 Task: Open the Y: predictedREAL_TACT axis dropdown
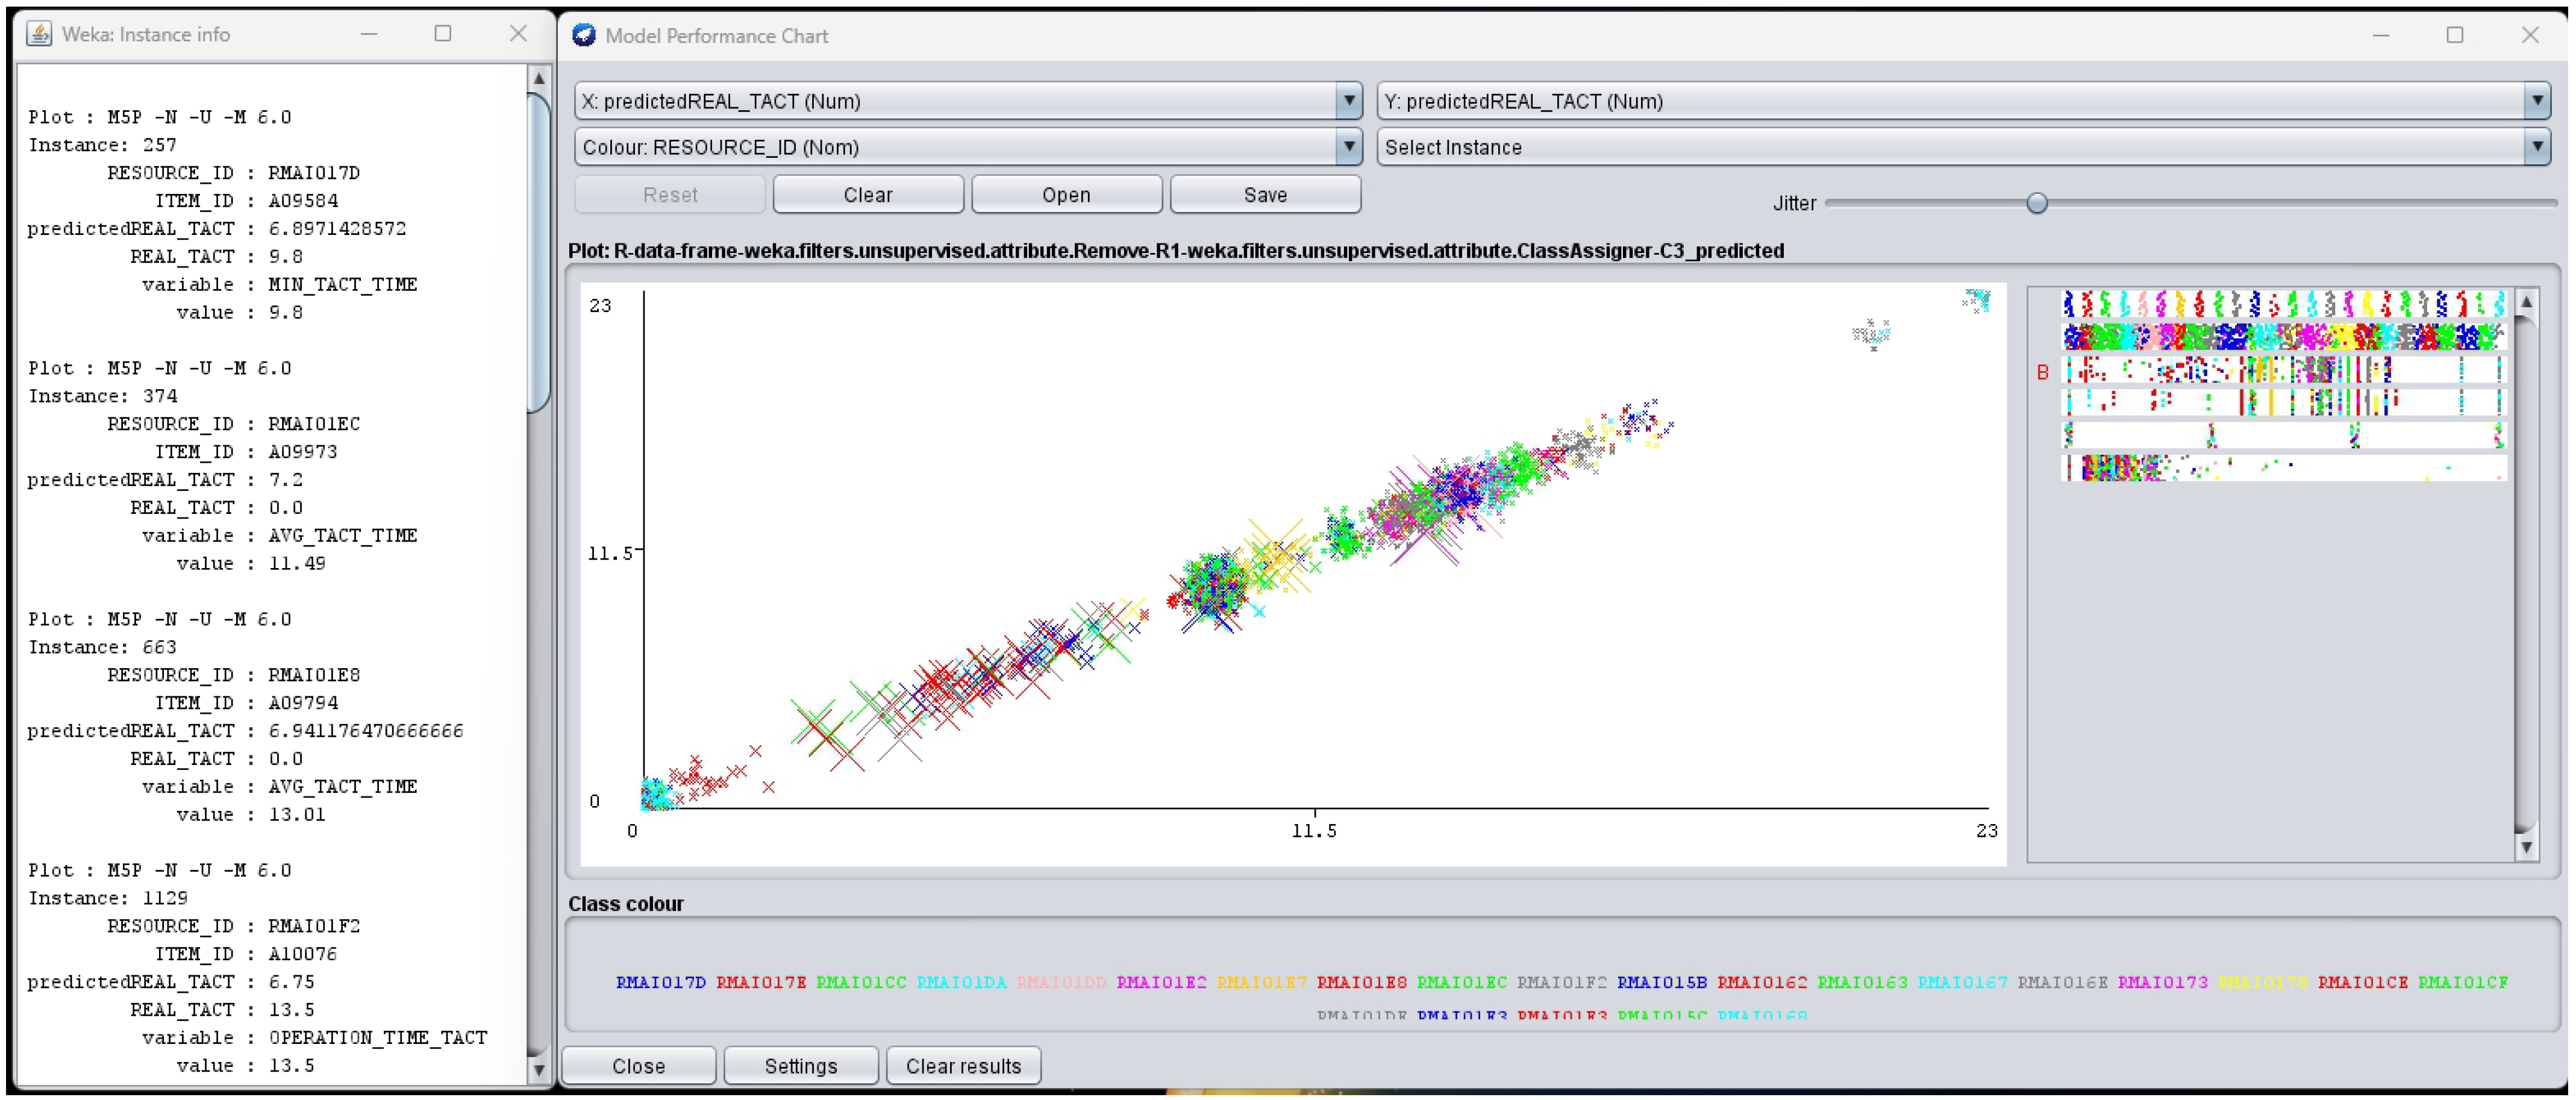1964,101
